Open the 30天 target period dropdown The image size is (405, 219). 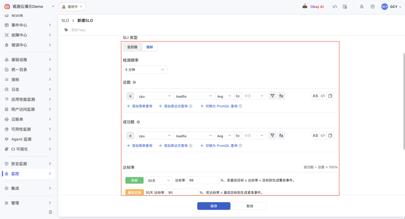[159, 181]
